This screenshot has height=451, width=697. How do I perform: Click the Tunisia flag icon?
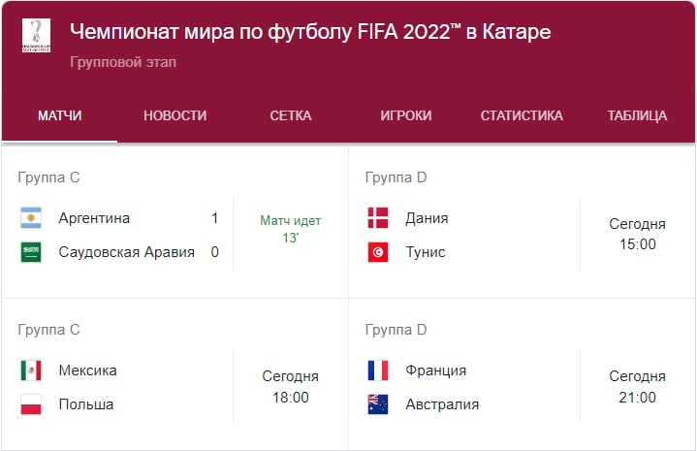[378, 252]
